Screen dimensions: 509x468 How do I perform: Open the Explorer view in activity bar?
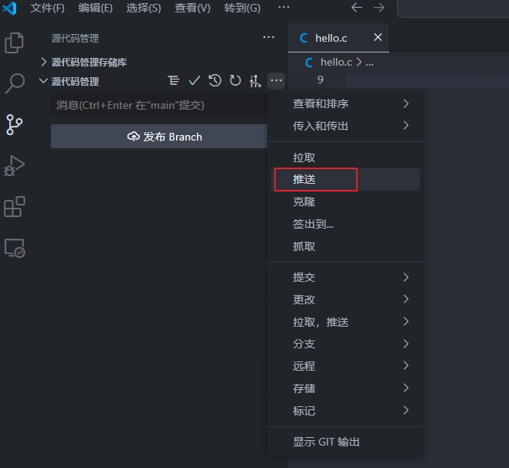14,42
